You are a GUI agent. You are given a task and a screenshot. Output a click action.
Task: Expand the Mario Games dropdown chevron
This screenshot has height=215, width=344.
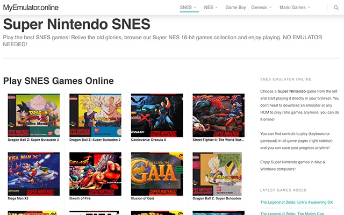click(x=309, y=8)
